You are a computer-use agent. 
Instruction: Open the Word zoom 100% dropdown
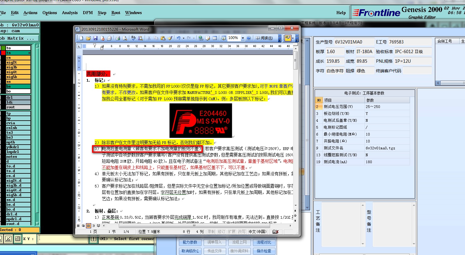point(243,38)
